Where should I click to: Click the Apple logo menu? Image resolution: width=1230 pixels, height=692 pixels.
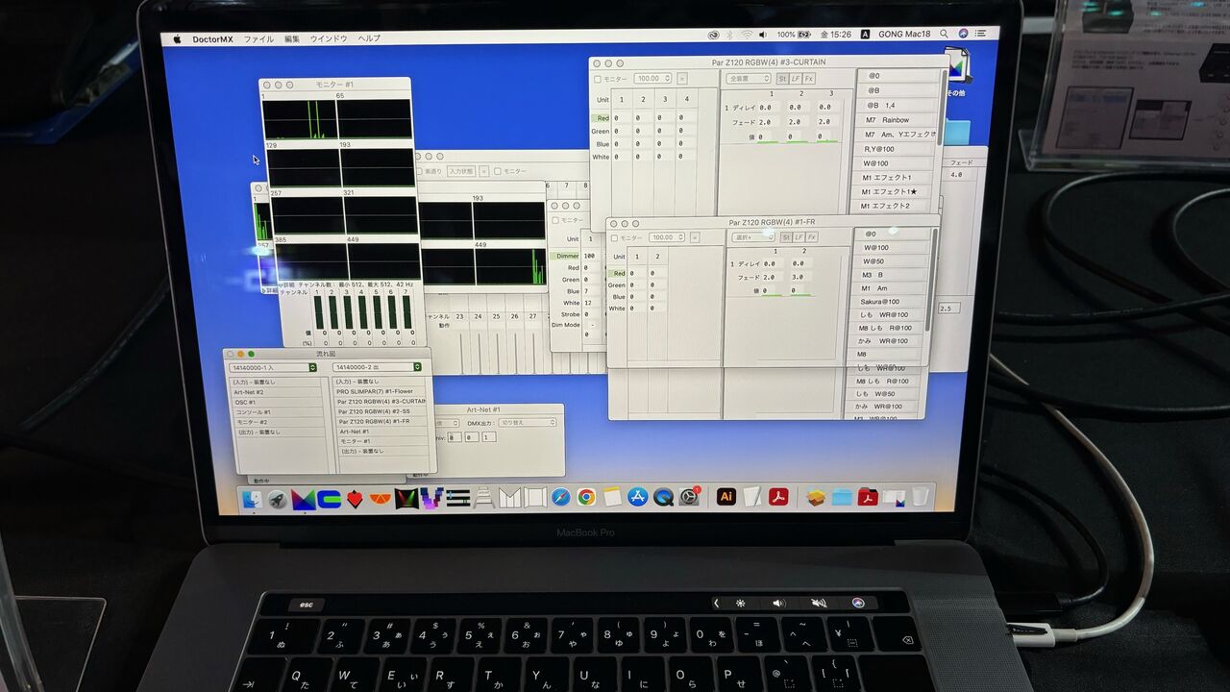pos(177,39)
